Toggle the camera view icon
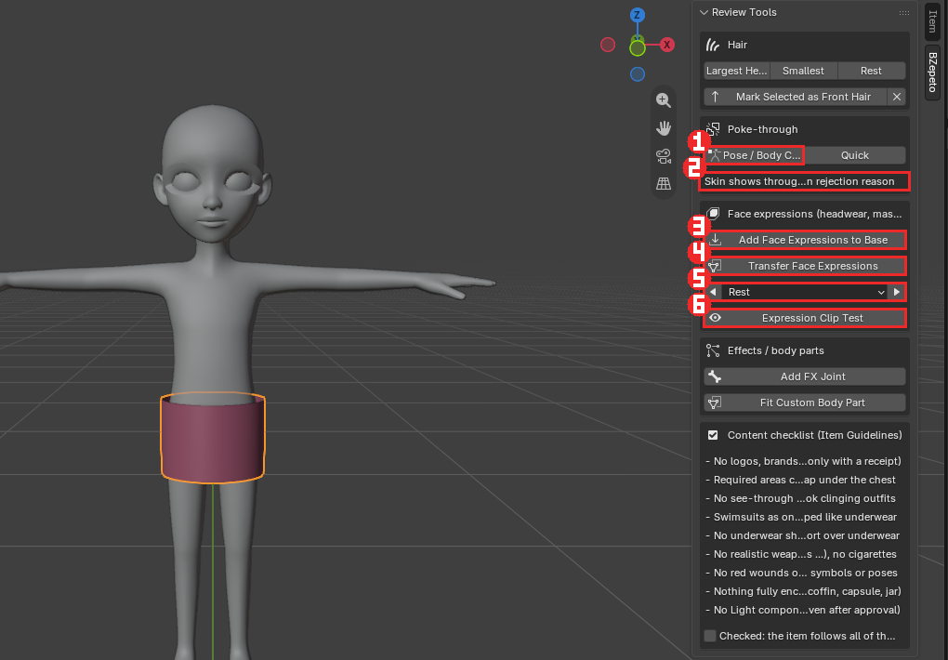The width and height of the screenshot is (948, 660). pyautogui.click(x=664, y=156)
